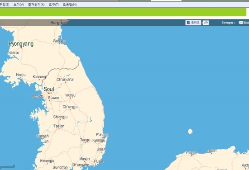Click the small white island east of Korea
The width and height of the screenshot is (249, 170).
pyautogui.click(x=190, y=131)
